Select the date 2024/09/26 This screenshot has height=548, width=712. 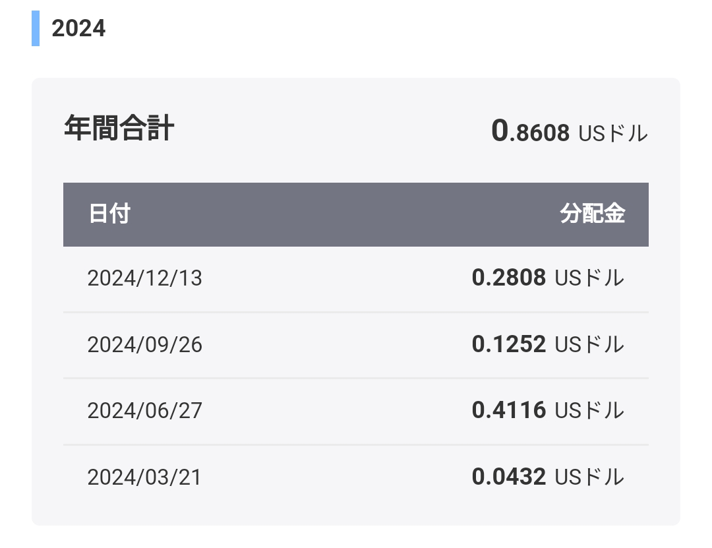pyautogui.click(x=144, y=344)
